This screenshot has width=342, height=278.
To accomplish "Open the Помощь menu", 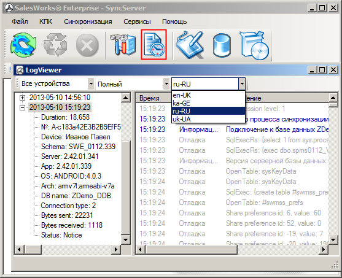I will tap(174, 21).
